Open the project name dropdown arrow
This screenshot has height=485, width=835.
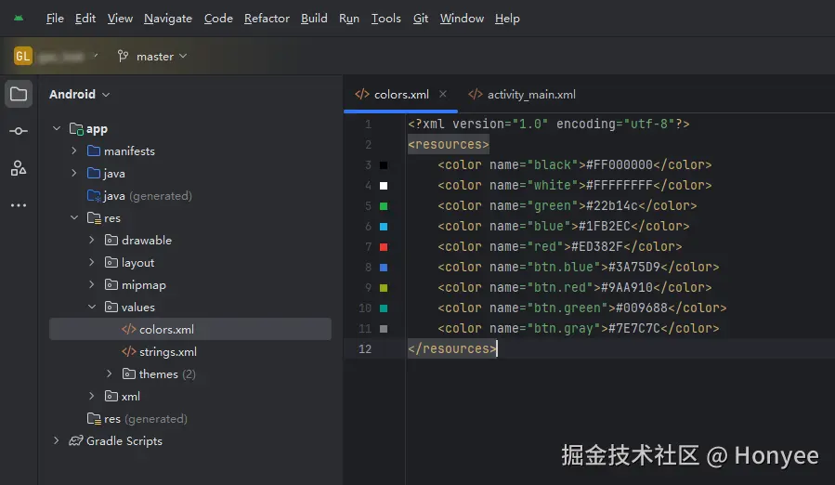pyautogui.click(x=96, y=56)
